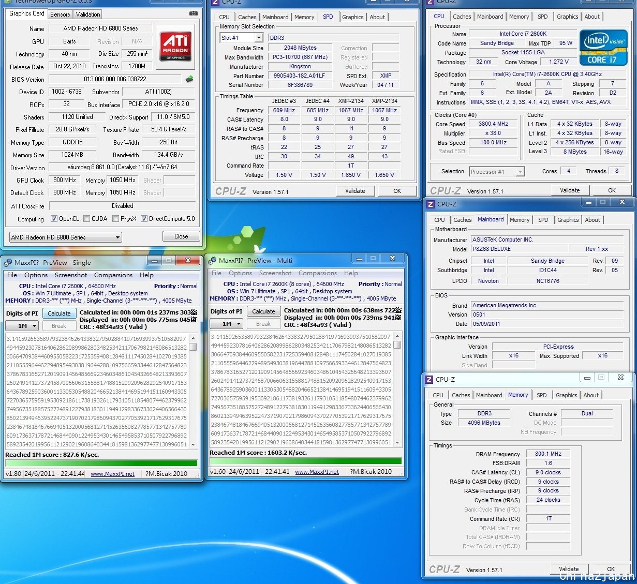Click the green progress bar in MaxxPI Multi
This screenshot has height=584, width=637.
tap(305, 461)
